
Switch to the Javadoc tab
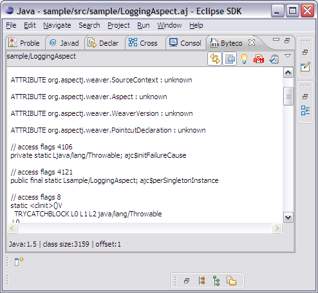pos(65,43)
